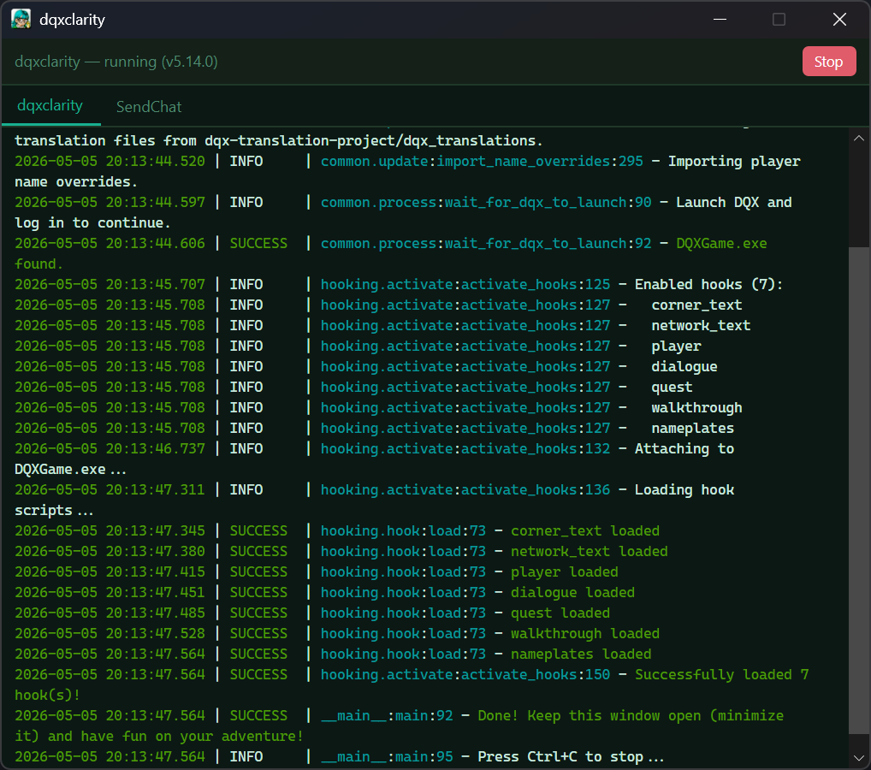
Task: Click hook name 'dialogue' in enabled list
Action: click(684, 367)
